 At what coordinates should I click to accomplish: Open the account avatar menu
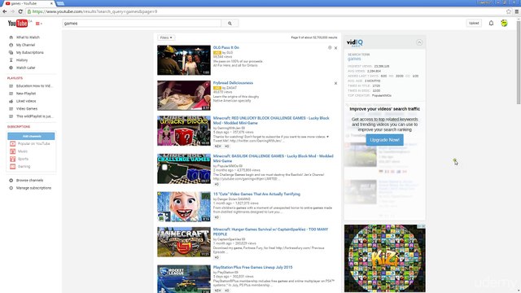[x=504, y=24]
